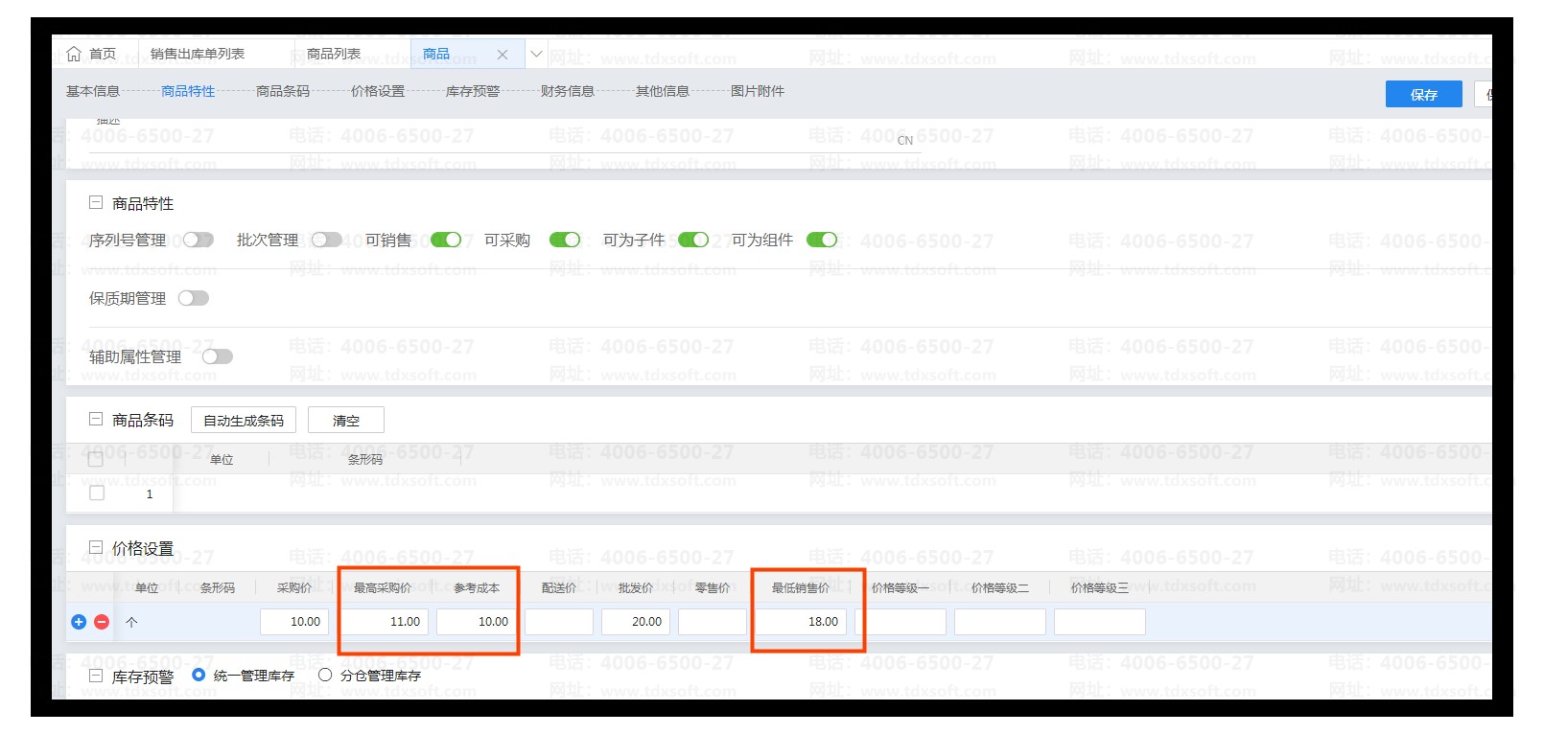Click the blue 保存 button
The image size is (1544, 734).
coord(1423,94)
